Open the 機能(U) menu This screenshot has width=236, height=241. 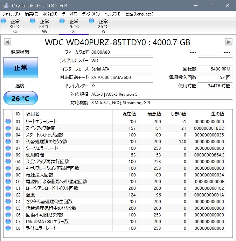(50, 14)
